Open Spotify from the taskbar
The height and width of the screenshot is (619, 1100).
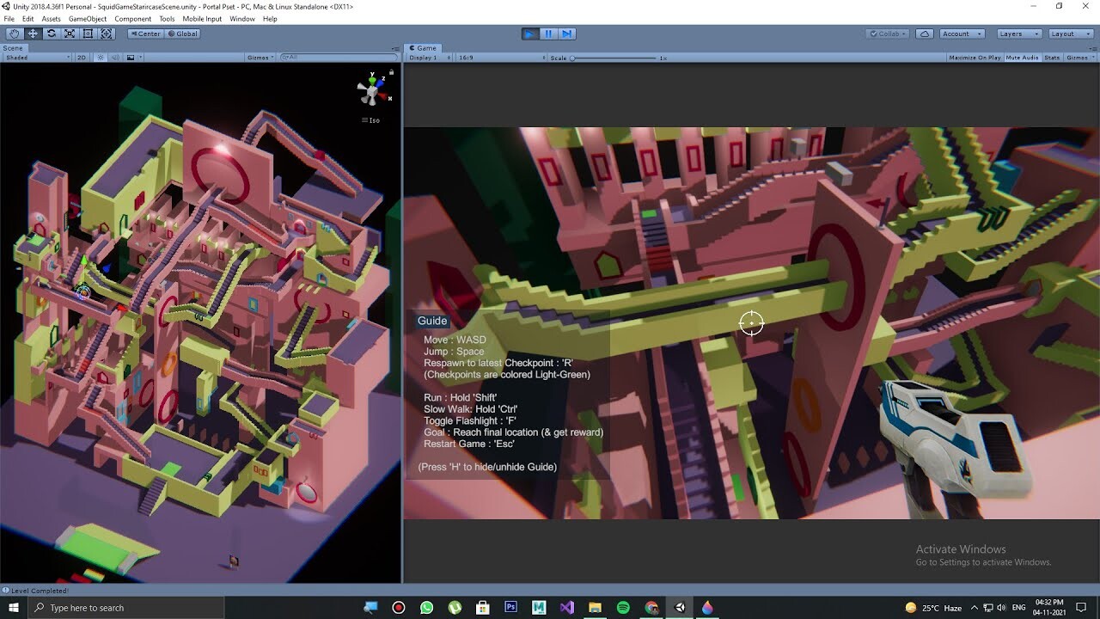(x=623, y=608)
